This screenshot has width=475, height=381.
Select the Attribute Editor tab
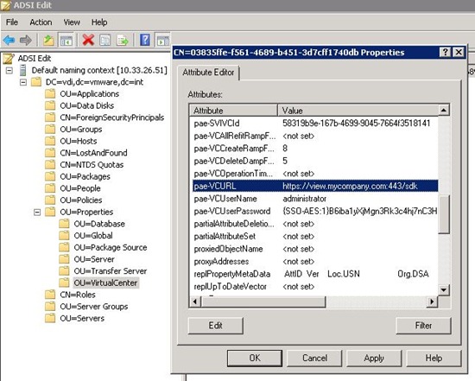click(208, 73)
